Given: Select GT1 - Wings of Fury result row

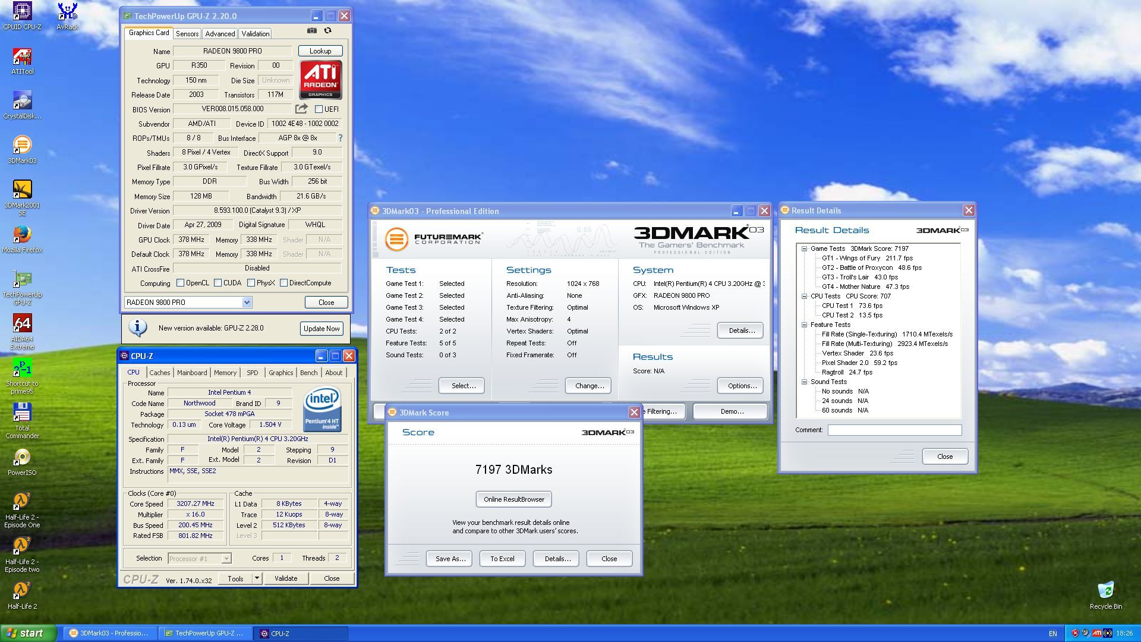Looking at the screenshot, I should pyautogui.click(x=867, y=259).
